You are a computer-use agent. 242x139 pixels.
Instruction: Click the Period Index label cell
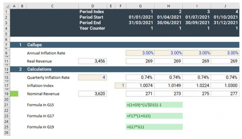point(92,12)
